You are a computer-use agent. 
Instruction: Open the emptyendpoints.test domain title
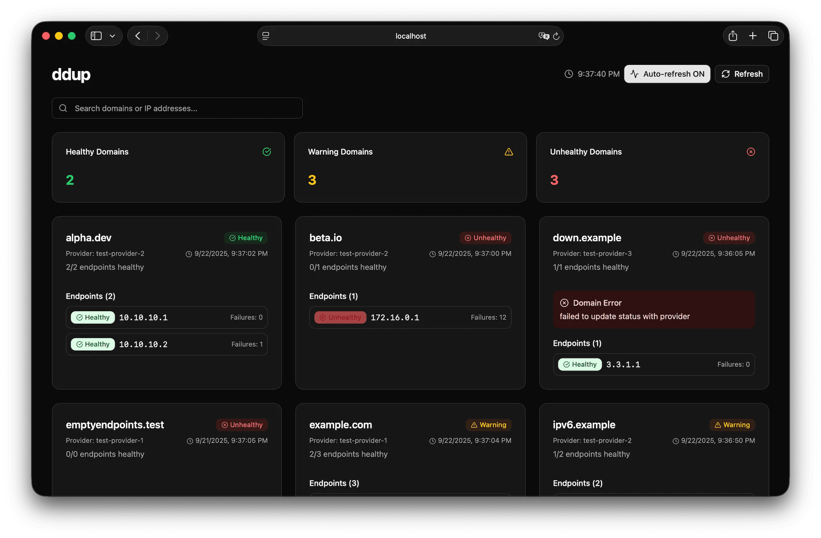point(115,425)
